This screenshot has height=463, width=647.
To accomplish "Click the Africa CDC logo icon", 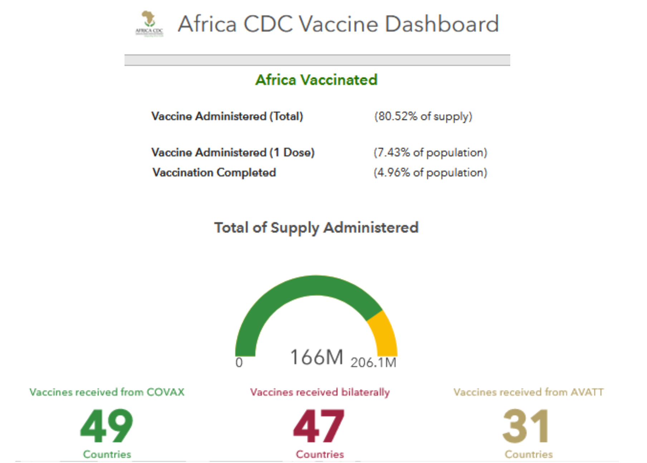I will pos(149,24).
